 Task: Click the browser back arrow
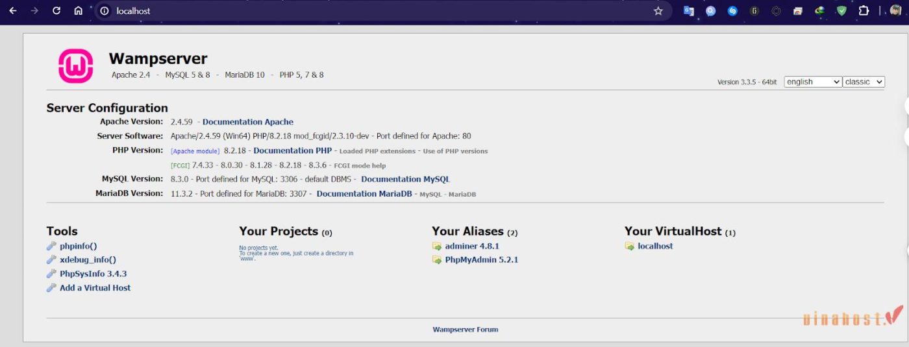click(13, 11)
